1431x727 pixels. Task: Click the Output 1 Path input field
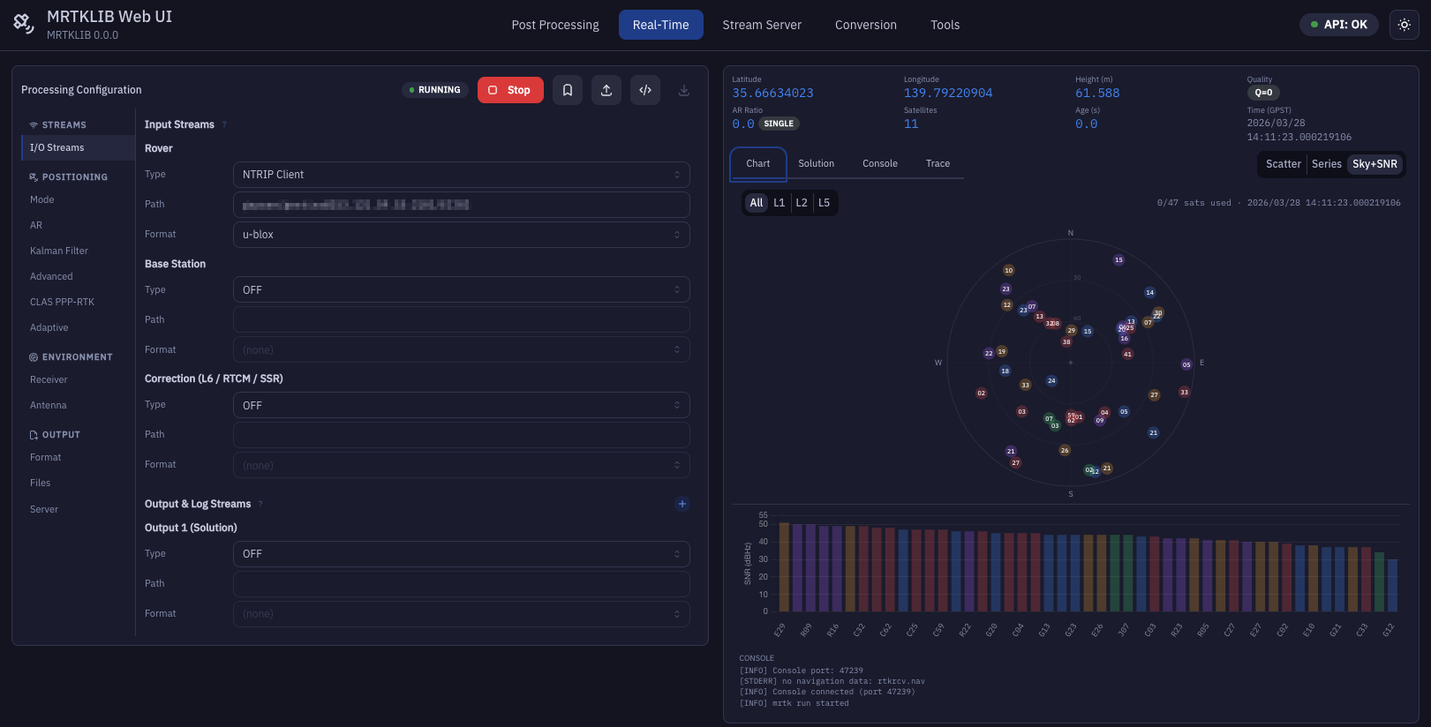point(461,584)
